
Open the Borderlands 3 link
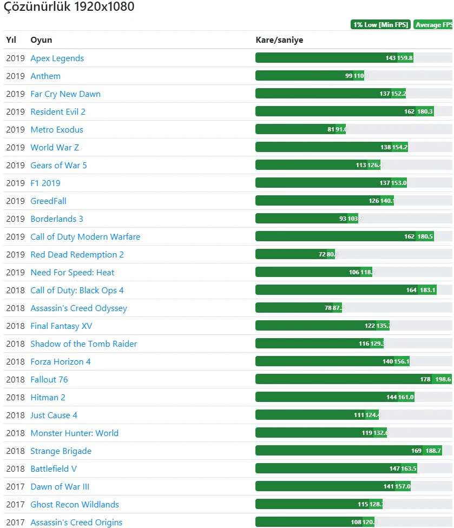pos(57,219)
